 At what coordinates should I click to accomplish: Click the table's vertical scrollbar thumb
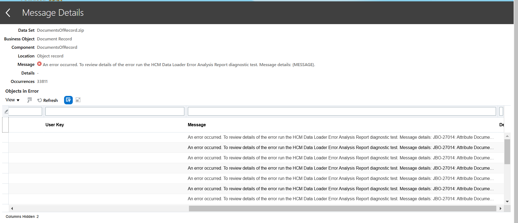507,152
